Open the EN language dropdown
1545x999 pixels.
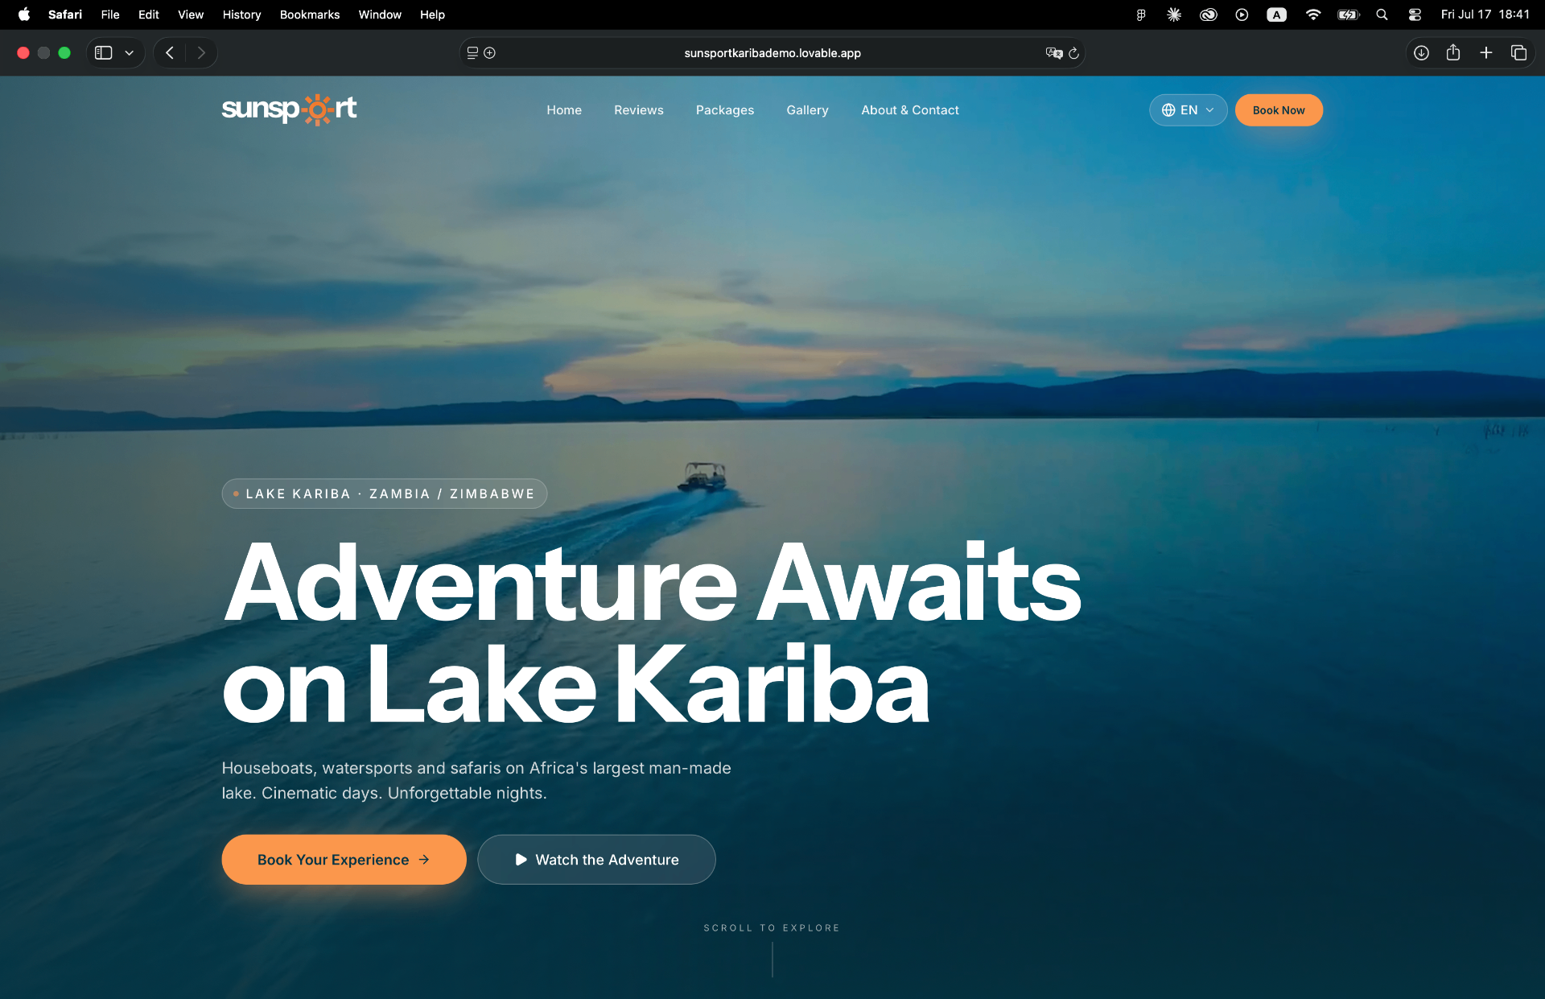1188,110
